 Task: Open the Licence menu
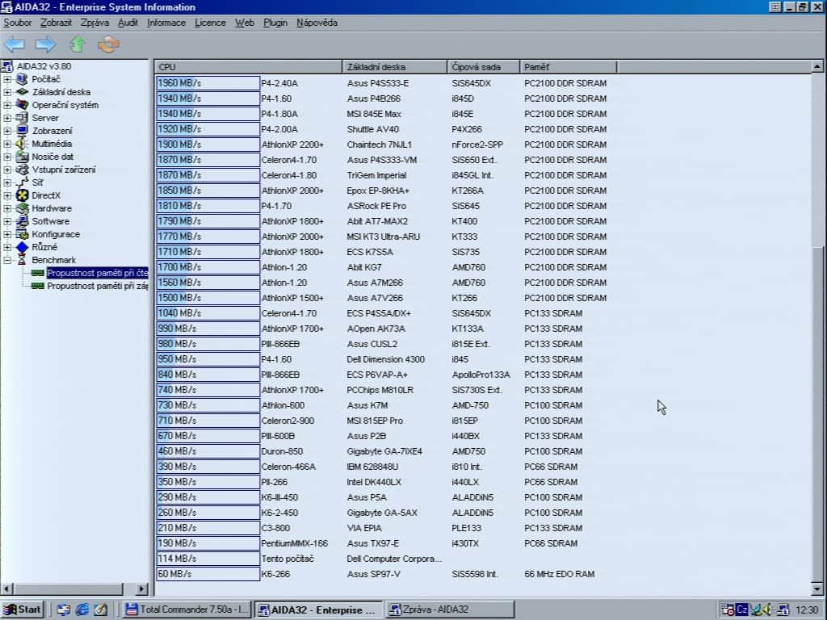pos(210,23)
